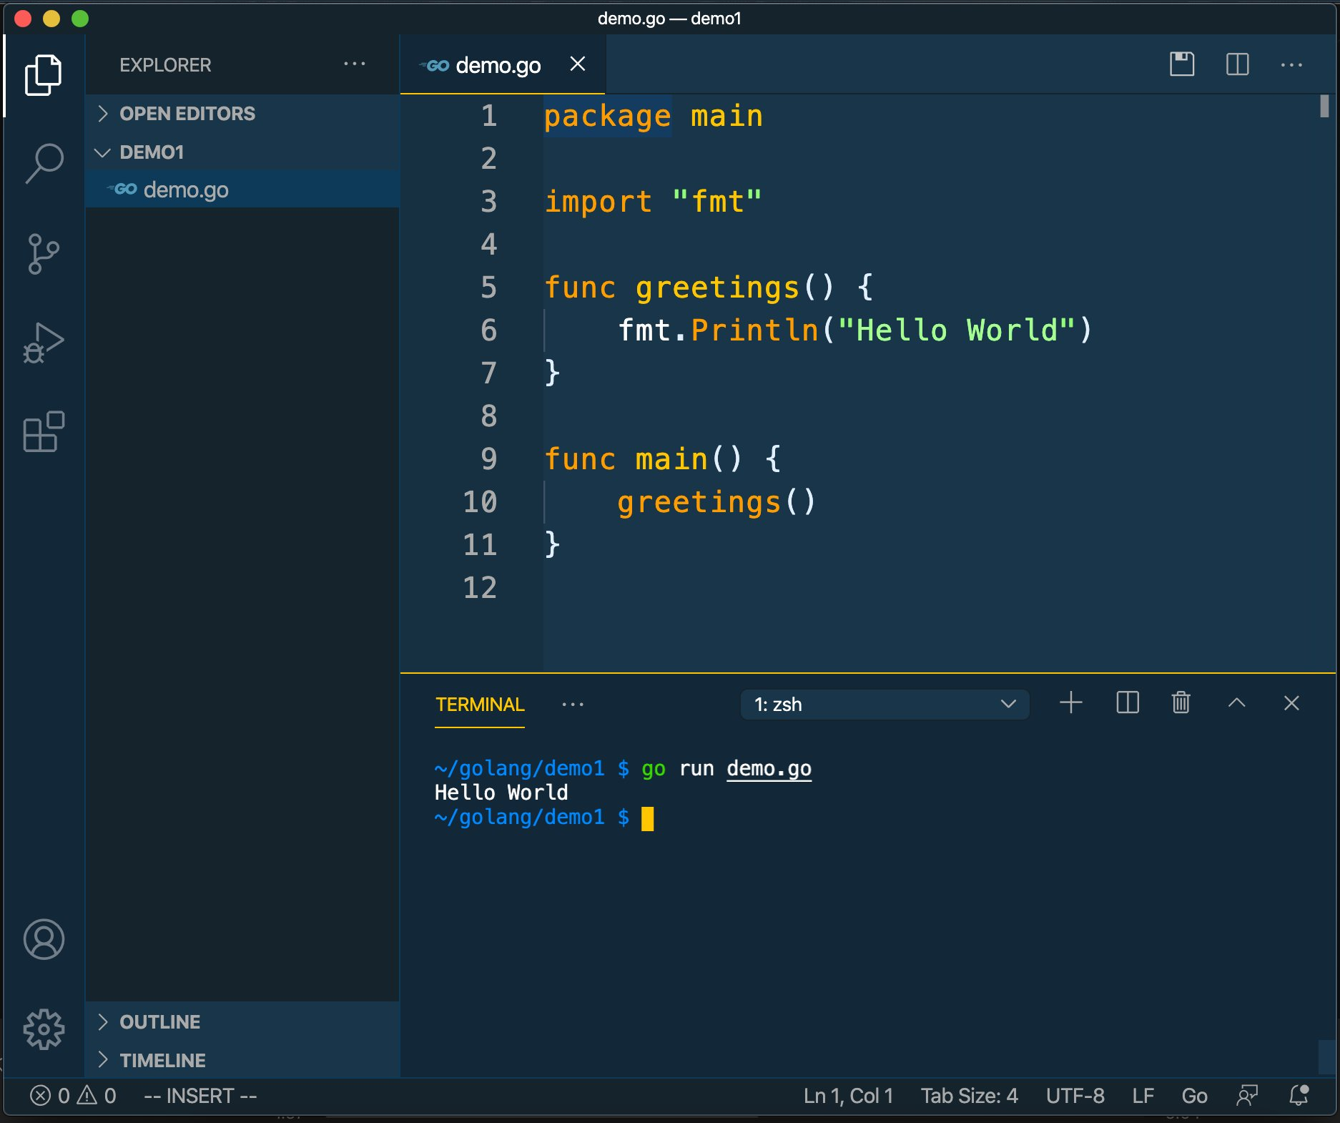Kill the terminal with trash icon
Screen dimensions: 1340x1123
1181,703
